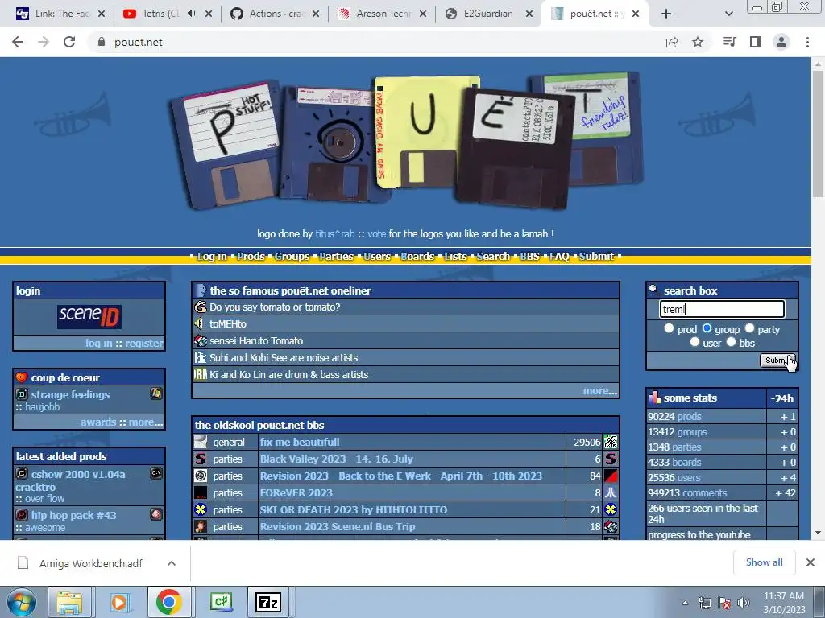Image resolution: width=825 pixels, height=618 pixels.
Task: Click the page vertical scrollbar thumb
Action: (x=818, y=134)
